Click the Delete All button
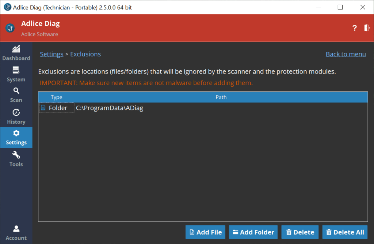The image size is (374, 244). (345, 232)
